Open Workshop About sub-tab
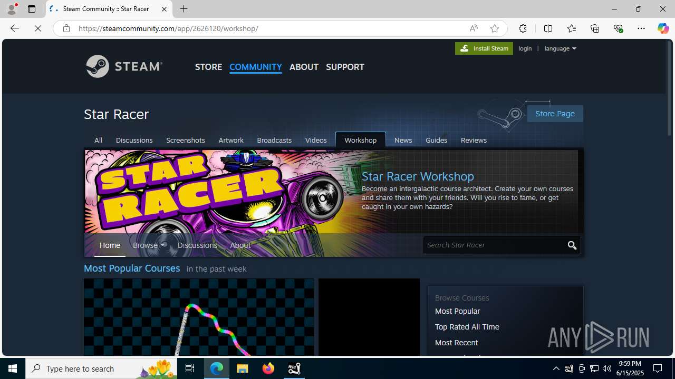Image resolution: width=675 pixels, height=379 pixels. point(240,245)
